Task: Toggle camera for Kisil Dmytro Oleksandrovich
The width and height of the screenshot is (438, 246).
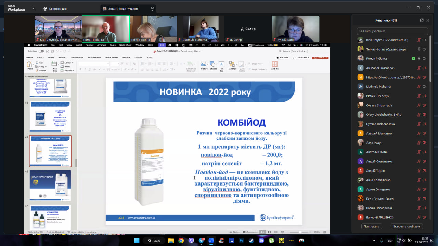Action: pos(425,40)
